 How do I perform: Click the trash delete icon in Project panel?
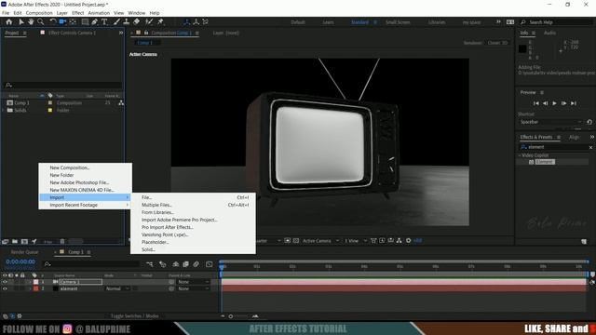tap(62, 241)
